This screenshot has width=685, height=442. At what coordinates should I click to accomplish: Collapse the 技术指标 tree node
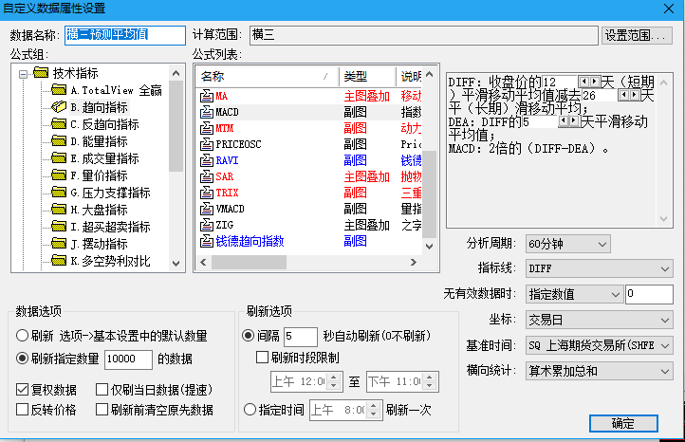coord(24,73)
